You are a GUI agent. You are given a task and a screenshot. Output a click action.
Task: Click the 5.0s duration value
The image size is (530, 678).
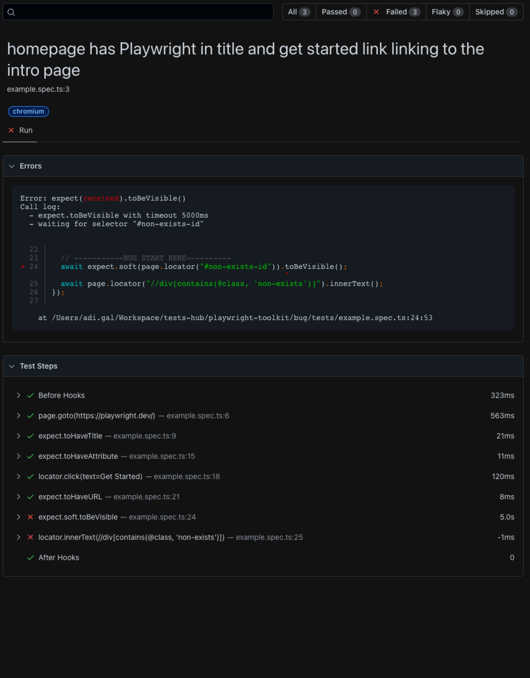pyautogui.click(x=507, y=517)
